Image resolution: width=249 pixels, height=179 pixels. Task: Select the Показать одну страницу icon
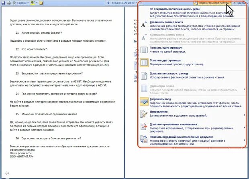pos(144,50)
